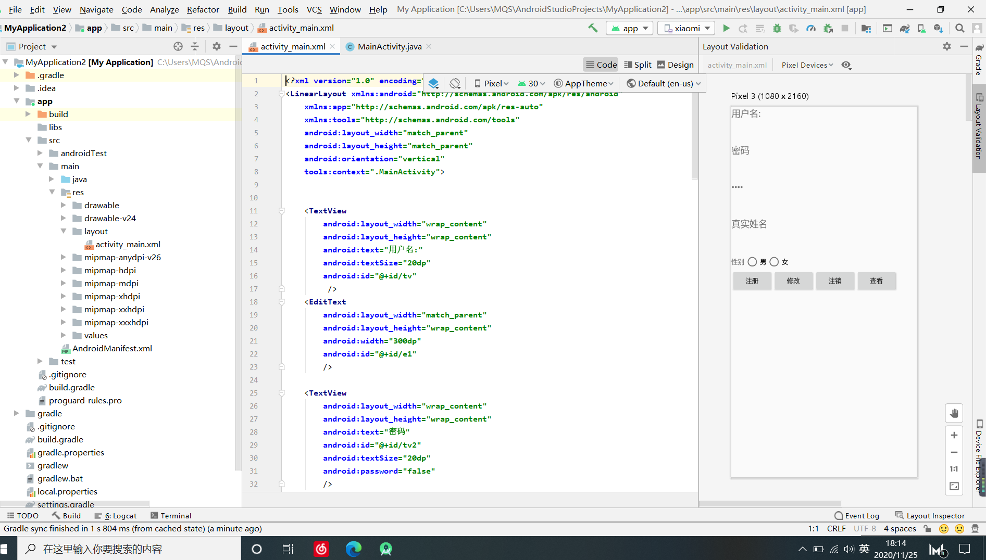This screenshot has width=986, height=560.
Task: Open the Layout Inspector
Action: [x=930, y=516]
